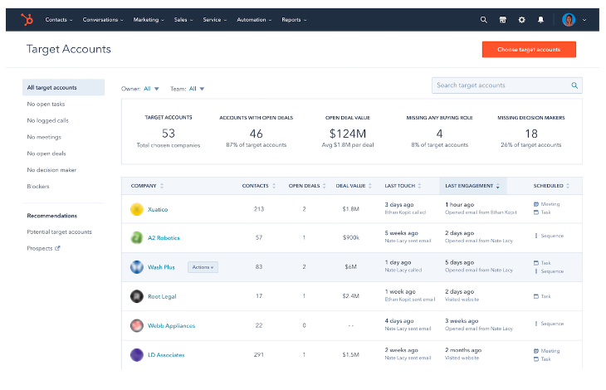The height and width of the screenshot is (390, 606).
Task: Click the Sequence icon in A2 Robotics row
Action: pyautogui.click(x=536, y=236)
